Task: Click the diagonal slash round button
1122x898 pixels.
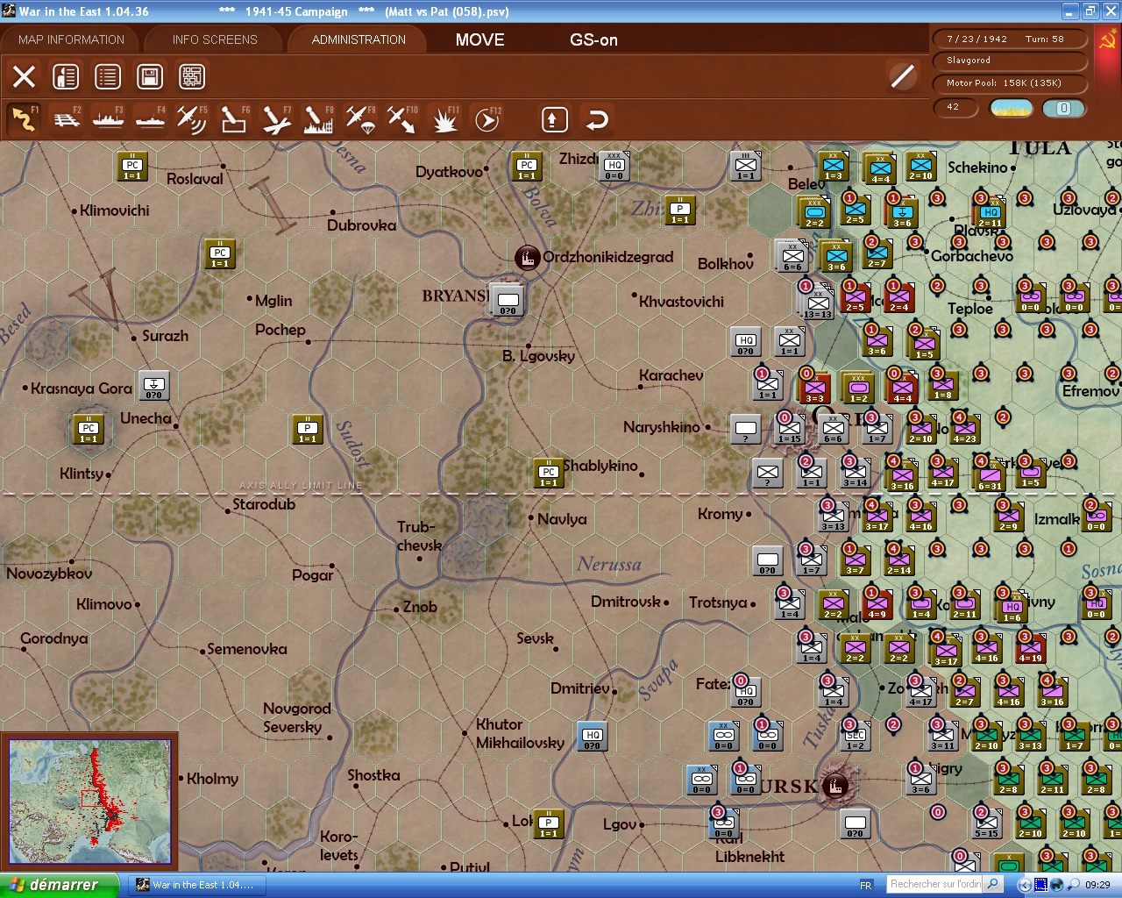Action: [x=902, y=76]
